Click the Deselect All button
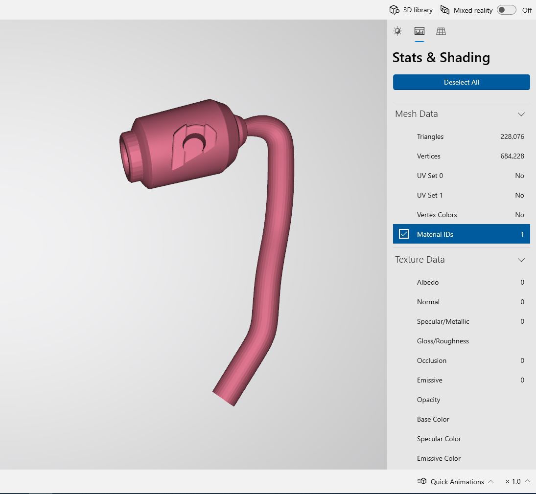The height and width of the screenshot is (494, 536). point(462,82)
